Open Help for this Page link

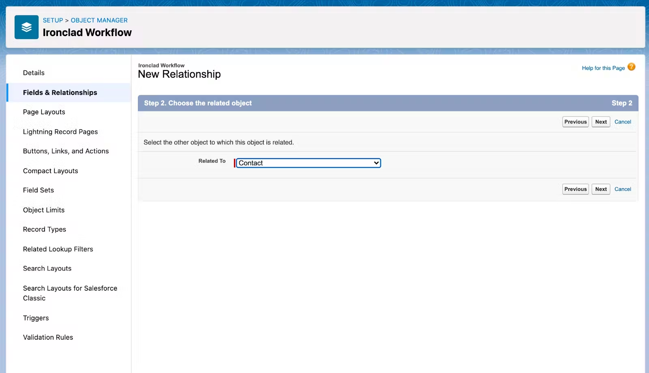tap(603, 68)
